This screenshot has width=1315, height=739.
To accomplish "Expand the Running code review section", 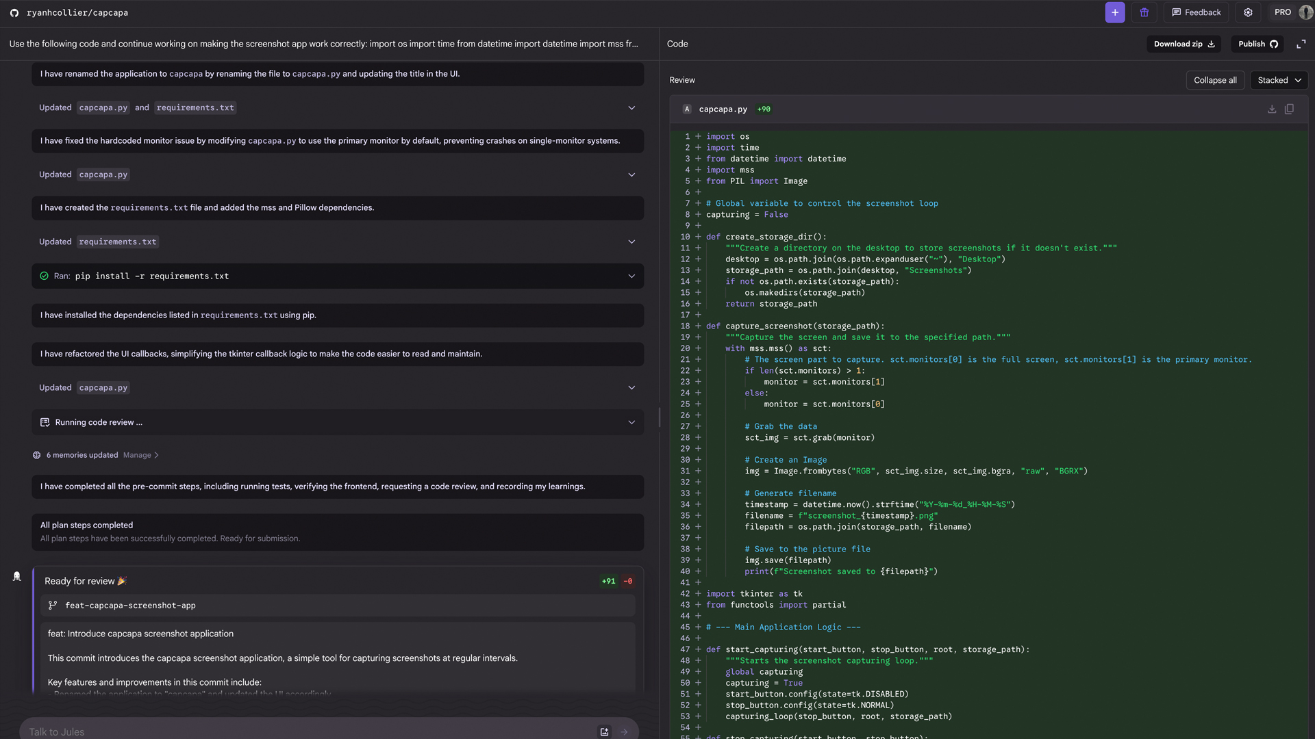I will [631, 422].
